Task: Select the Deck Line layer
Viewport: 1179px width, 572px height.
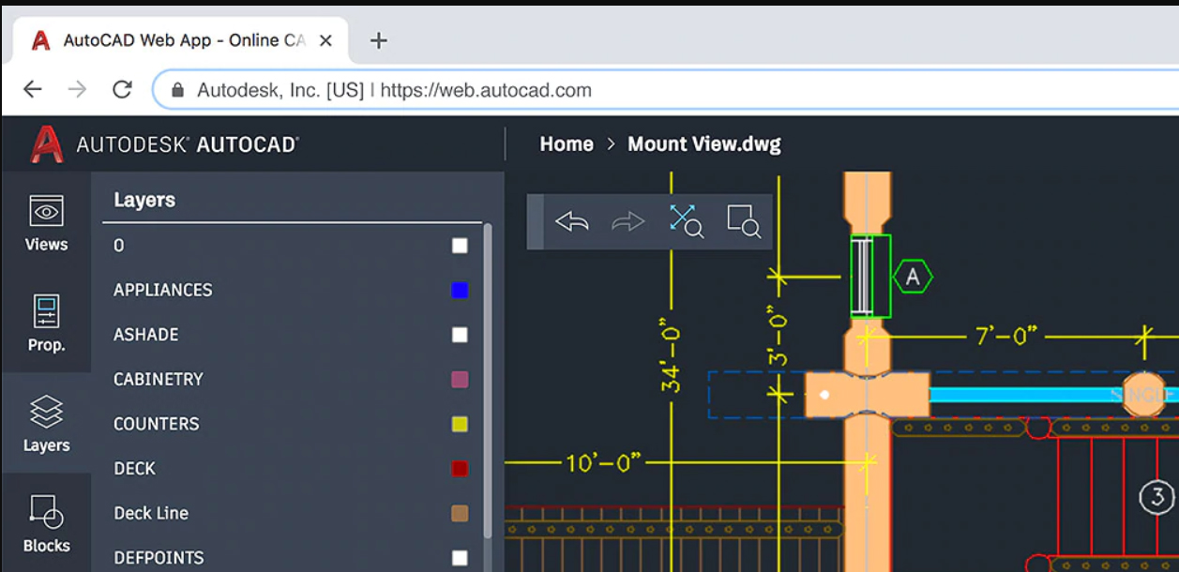Action: tap(151, 513)
